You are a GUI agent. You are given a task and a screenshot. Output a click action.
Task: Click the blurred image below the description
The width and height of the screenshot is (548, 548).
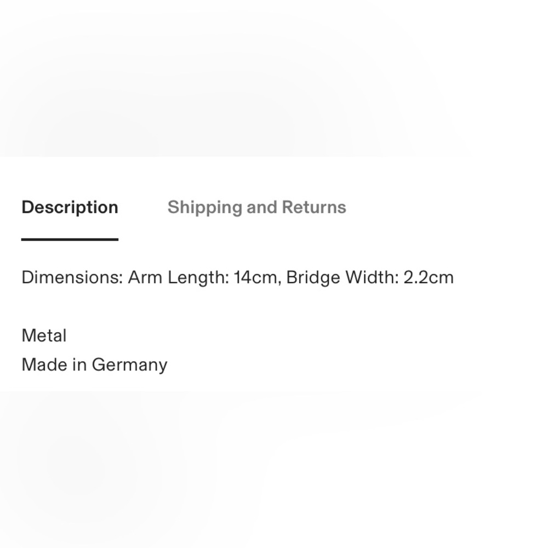click(274, 470)
